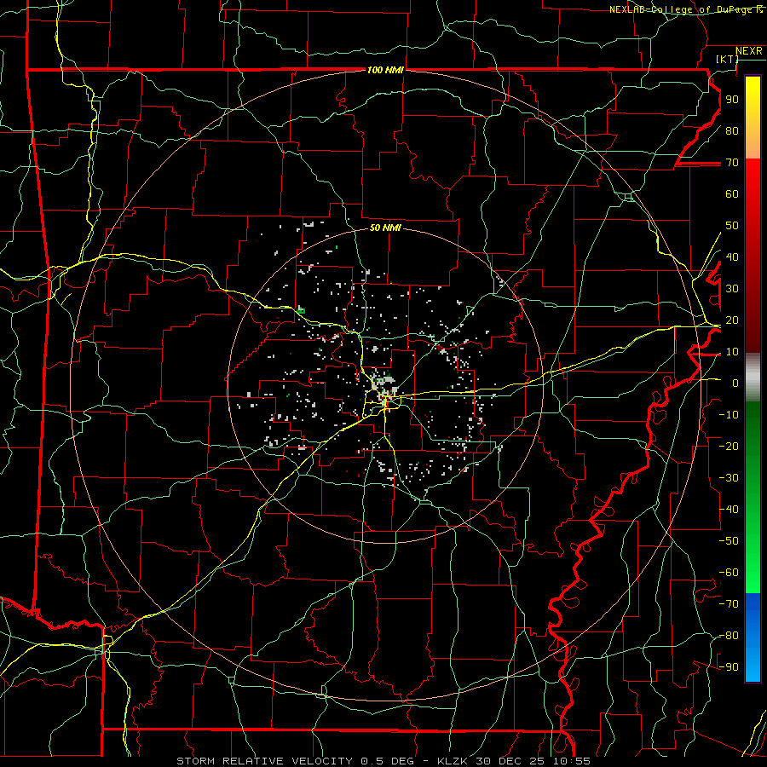Click the 80 value on the velocity scale
This screenshot has height=767, width=767.
pos(732,131)
